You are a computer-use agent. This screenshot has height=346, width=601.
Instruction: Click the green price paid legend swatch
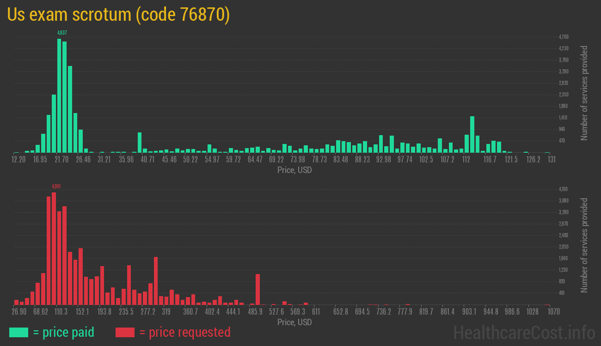pyautogui.click(x=18, y=332)
